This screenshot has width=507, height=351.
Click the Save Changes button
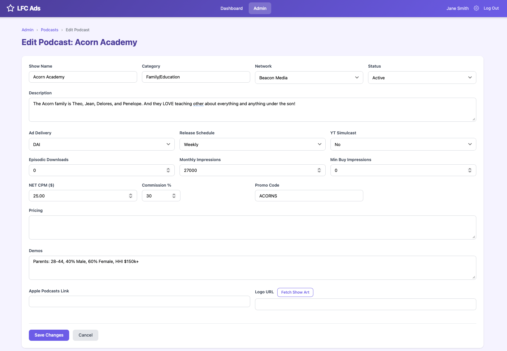49,335
